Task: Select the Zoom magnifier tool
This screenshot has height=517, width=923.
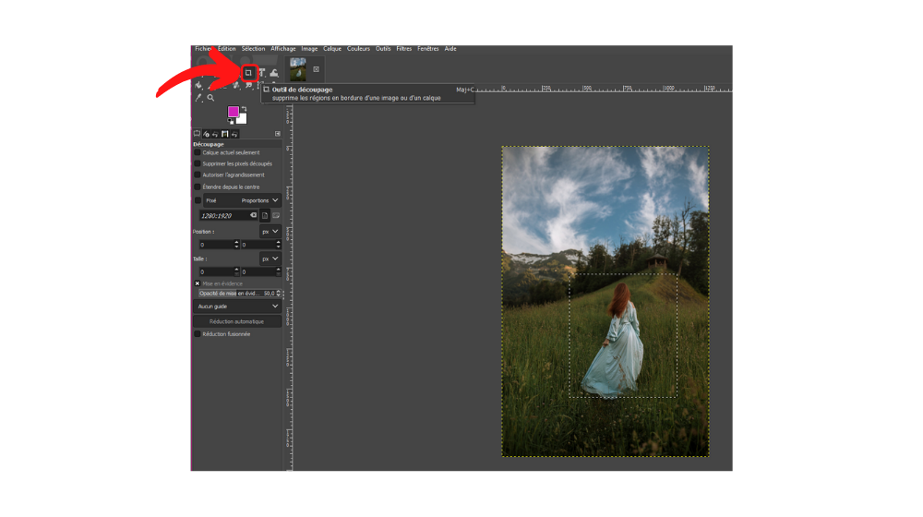Action: [x=210, y=98]
